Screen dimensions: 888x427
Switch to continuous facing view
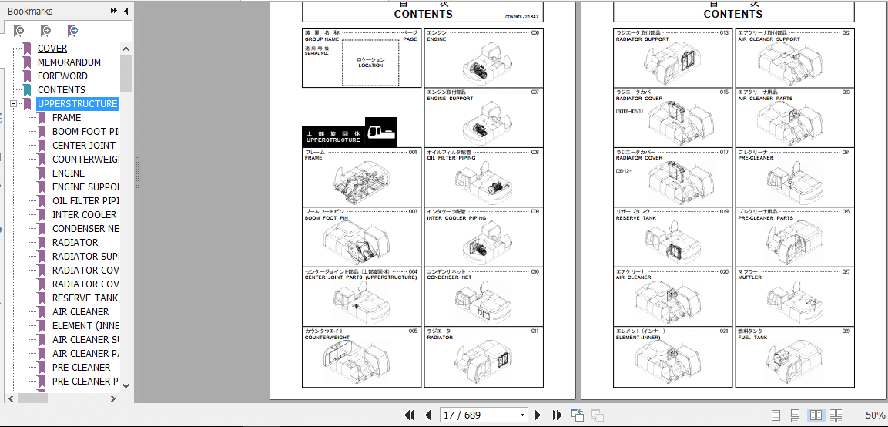[837, 415]
